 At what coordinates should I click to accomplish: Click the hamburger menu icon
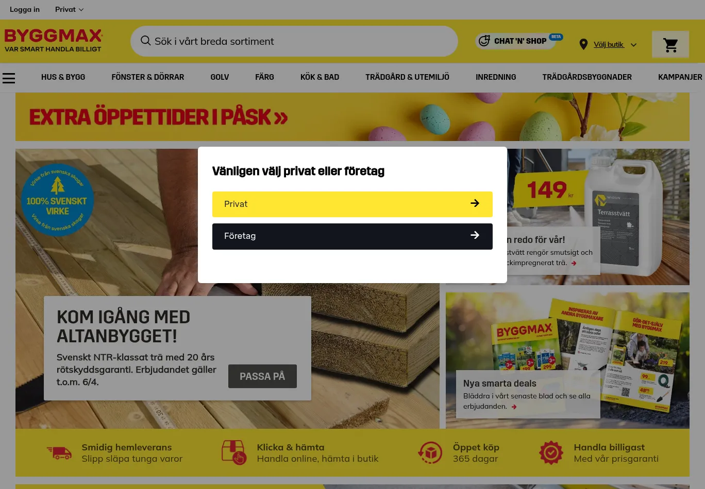(x=9, y=78)
